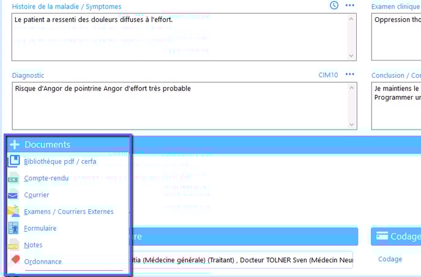Open the CIM10 link above Diagnostic
421x277 pixels.
(328, 75)
